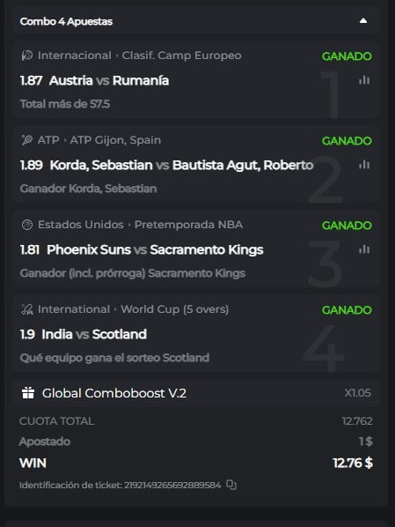The image size is (395, 527).
Task: Click the Global Comboboost V.2 row
Action: [196, 393]
